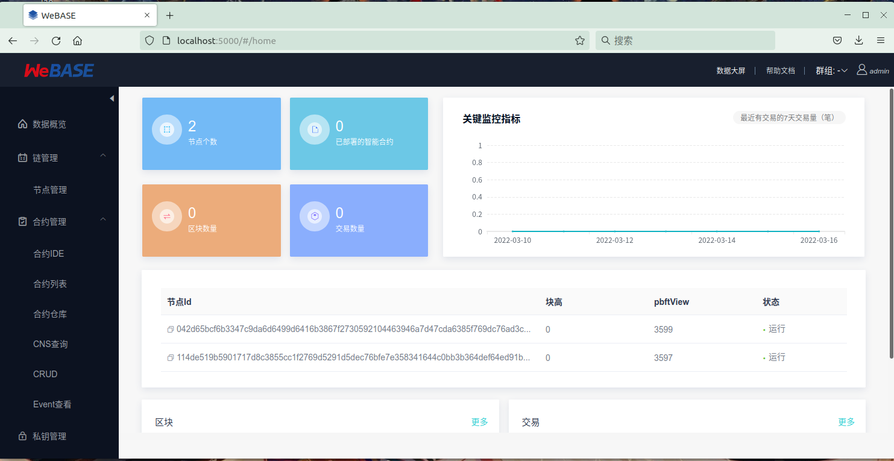Click pbftView value 3599
This screenshot has width=894, height=461.
[x=663, y=330]
